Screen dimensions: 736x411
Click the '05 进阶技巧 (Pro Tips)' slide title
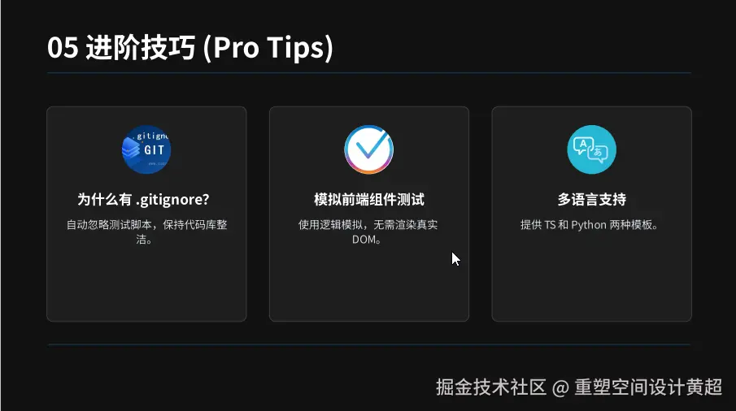coord(190,47)
